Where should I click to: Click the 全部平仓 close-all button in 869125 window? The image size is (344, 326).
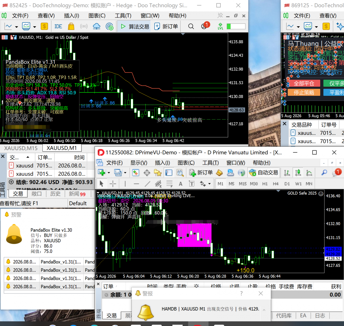(x=303, y=83)
